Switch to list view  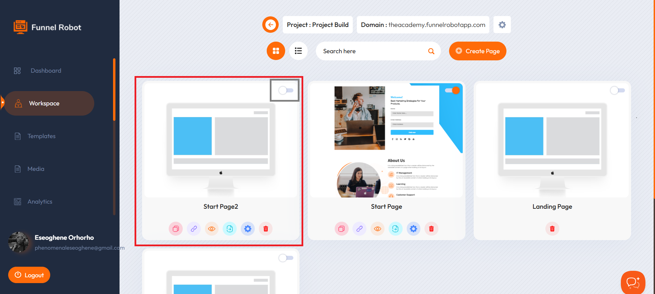(x=298, y=51)
